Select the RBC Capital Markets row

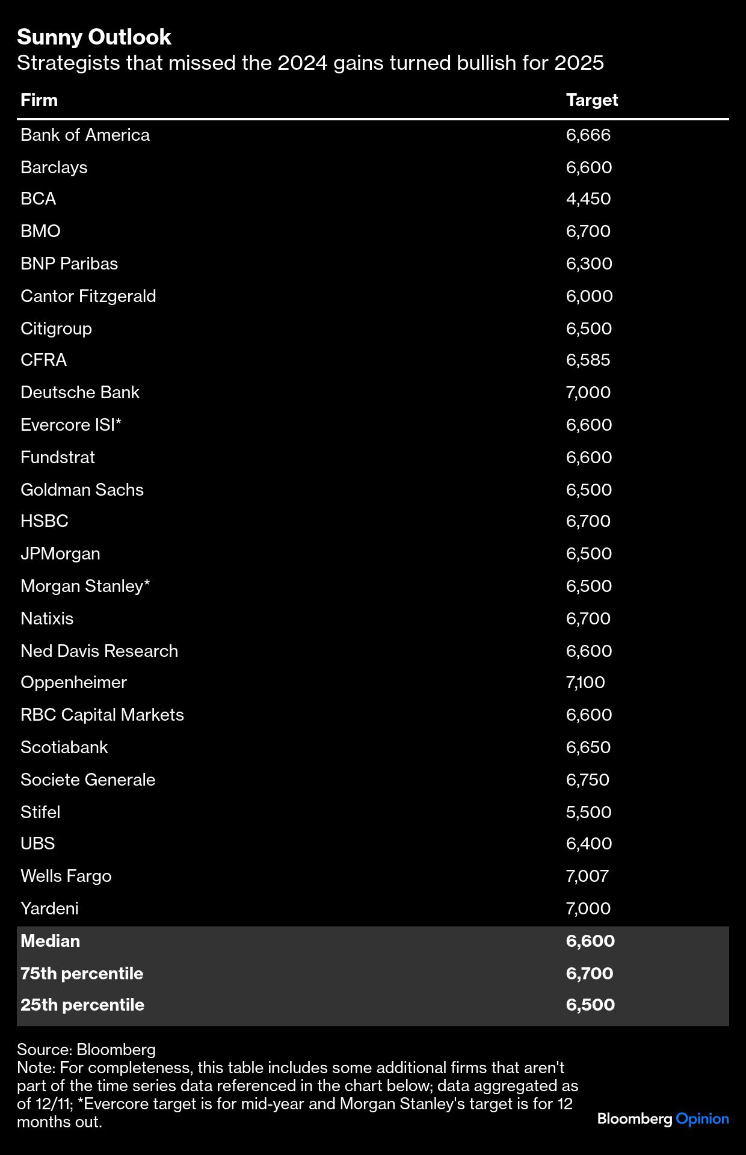[102, 715]
